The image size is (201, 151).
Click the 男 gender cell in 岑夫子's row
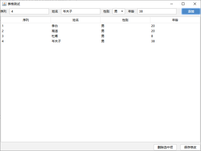[125, 41]
